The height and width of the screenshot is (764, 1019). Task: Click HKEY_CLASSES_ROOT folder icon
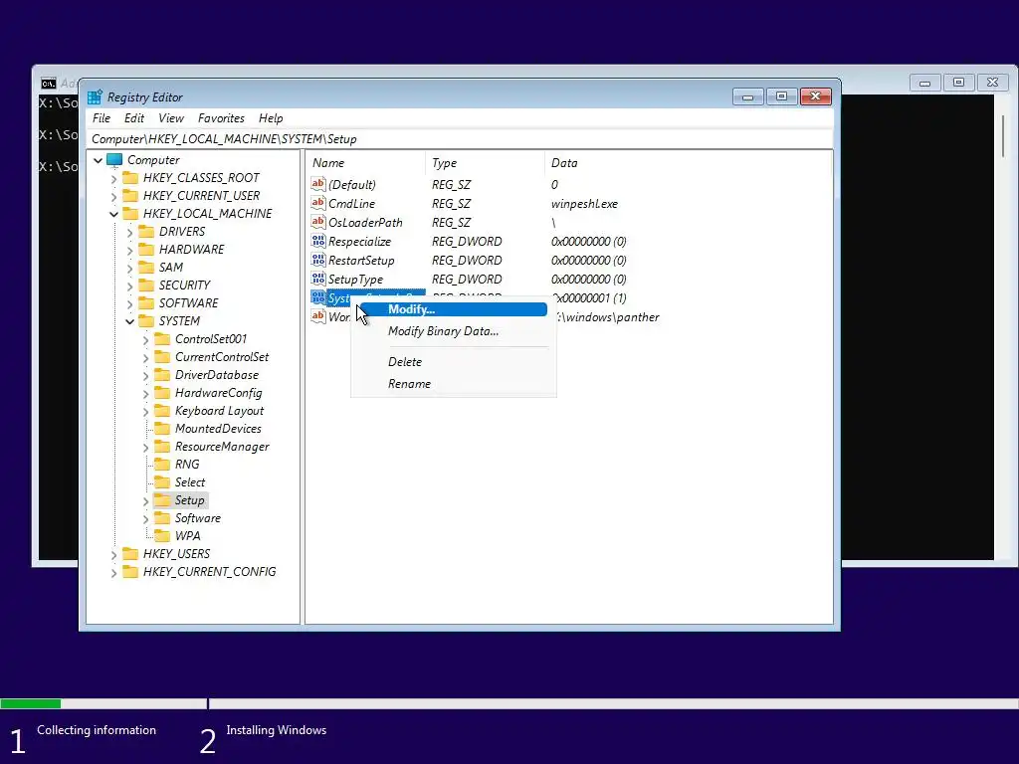[x=130, y=178]
